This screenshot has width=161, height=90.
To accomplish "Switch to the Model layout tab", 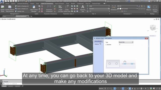I will (x=4, y=86).
